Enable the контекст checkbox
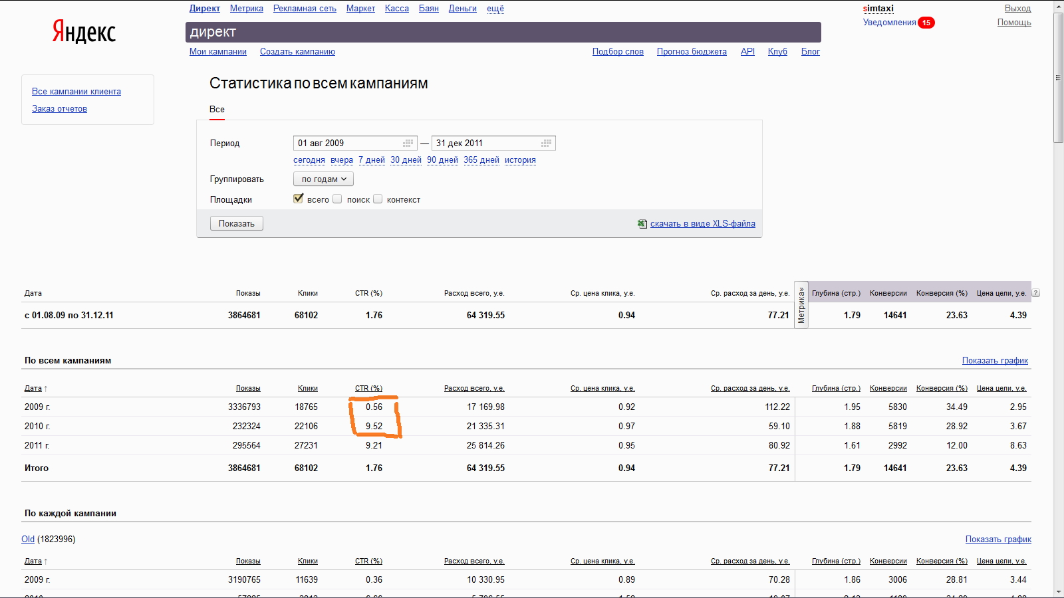The width and height of the screenshot is (1064, 598). coord(378,199)
